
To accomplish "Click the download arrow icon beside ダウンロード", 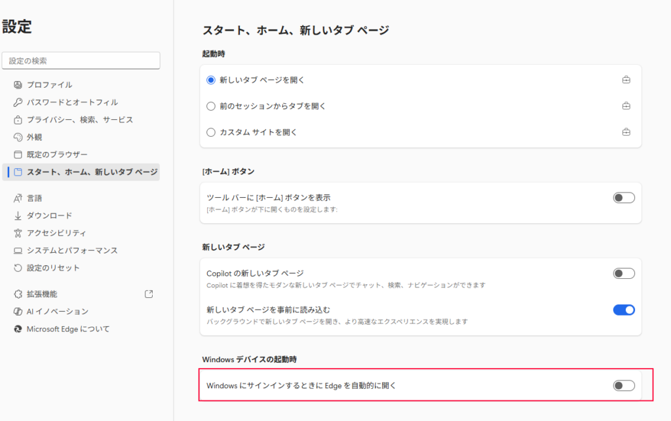I will point(18,215).
